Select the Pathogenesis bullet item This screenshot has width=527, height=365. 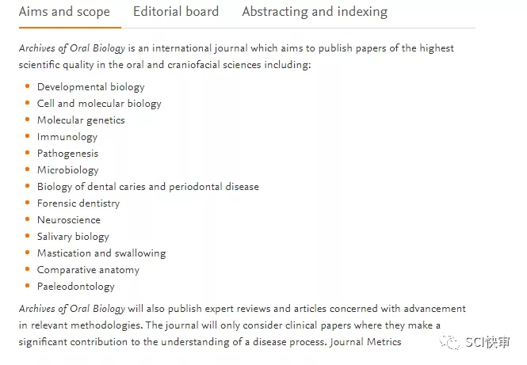(x=67, y=154)
